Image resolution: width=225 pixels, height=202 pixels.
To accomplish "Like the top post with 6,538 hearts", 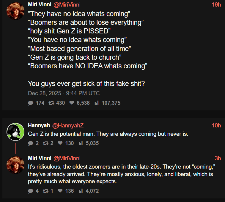I will pos(72,103).
